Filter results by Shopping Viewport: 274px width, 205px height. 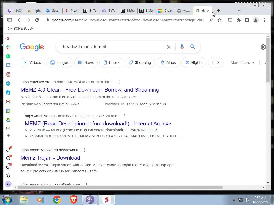[x=140, y=62]
